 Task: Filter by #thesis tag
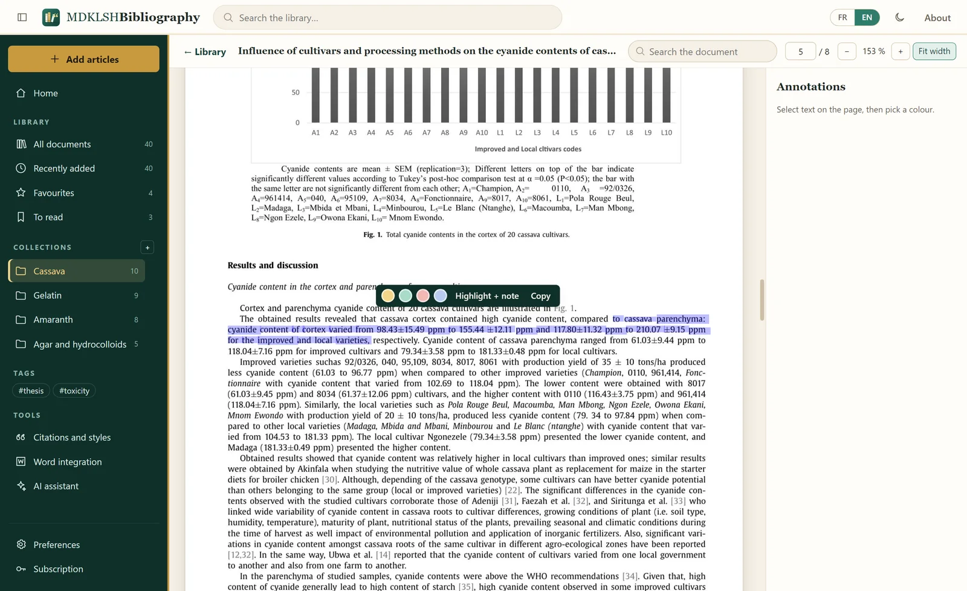[x=31, y=390]
